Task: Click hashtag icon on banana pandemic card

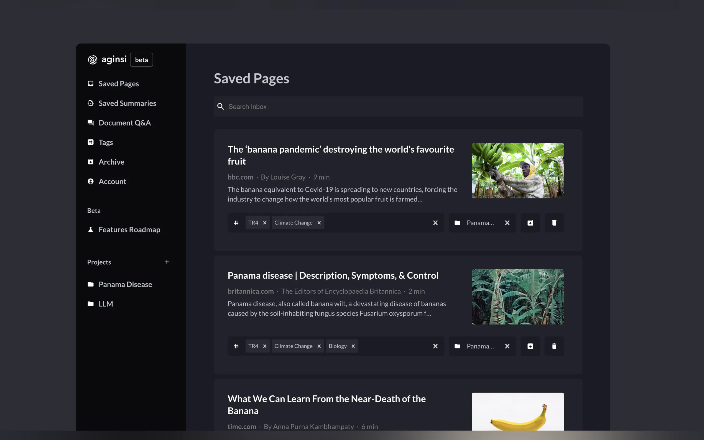Action: click(x=236, y=222)
